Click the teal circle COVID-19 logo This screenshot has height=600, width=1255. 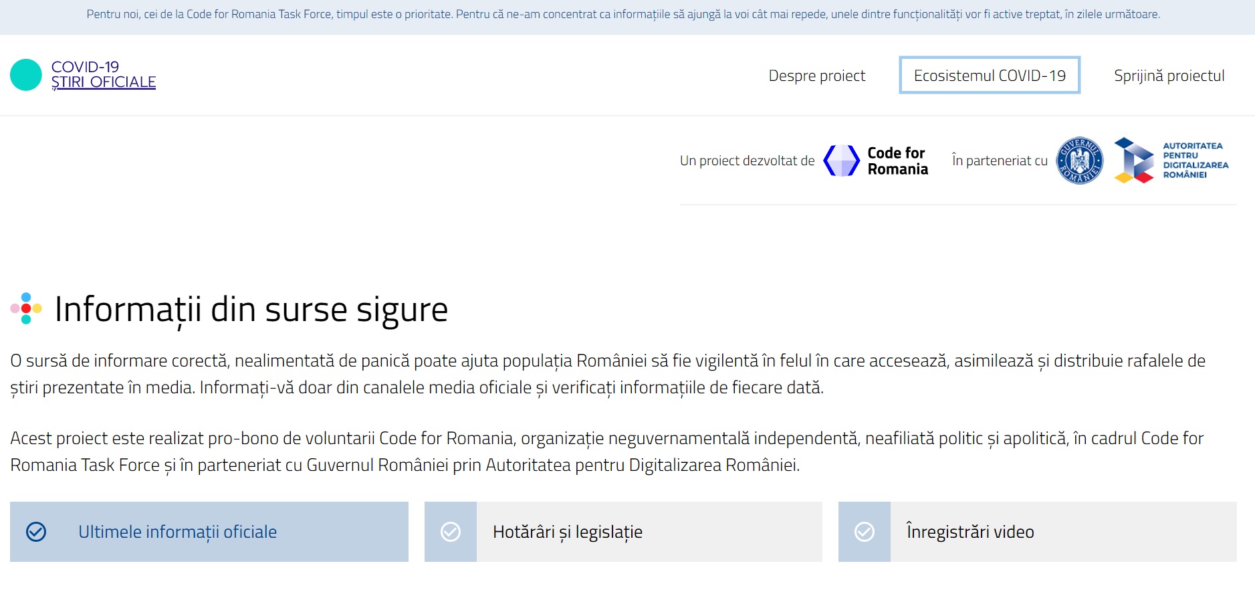[x=26, y=75]
